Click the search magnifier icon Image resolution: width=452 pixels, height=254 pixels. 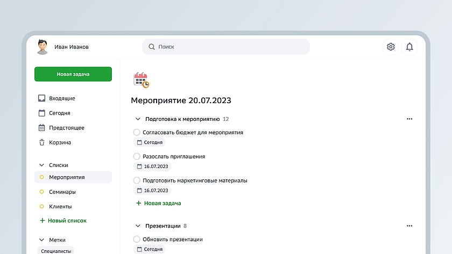click(x=152, y=47)
